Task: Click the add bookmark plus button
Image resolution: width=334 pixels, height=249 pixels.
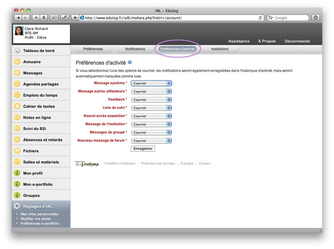Action: coord(75,18)
